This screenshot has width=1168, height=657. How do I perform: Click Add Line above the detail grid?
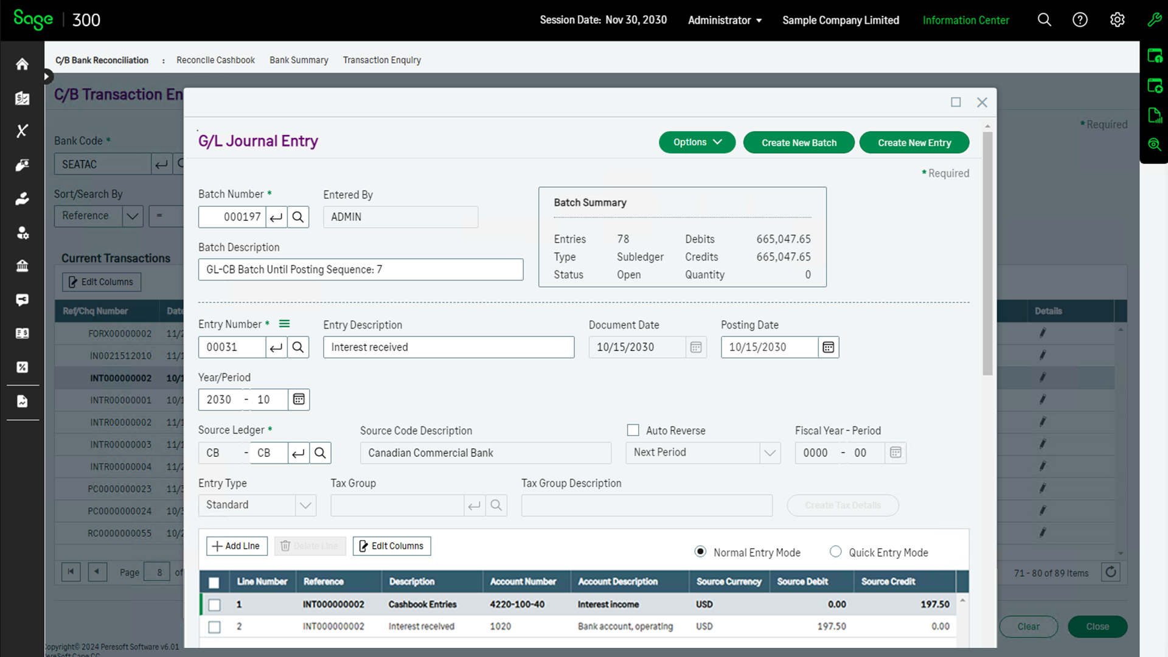[x=237, y=546]
